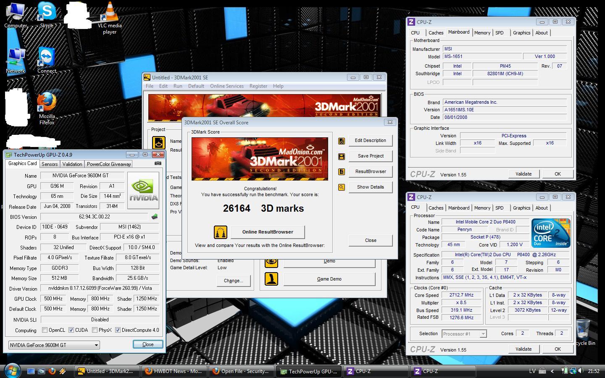The image size is (605, 378).
Task: Click the volume speaker tray icon
Action: pos(581,371)
